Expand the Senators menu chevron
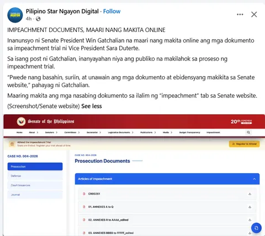The height and width of the screenshot is (236, 265). click(x=57, y=132)
